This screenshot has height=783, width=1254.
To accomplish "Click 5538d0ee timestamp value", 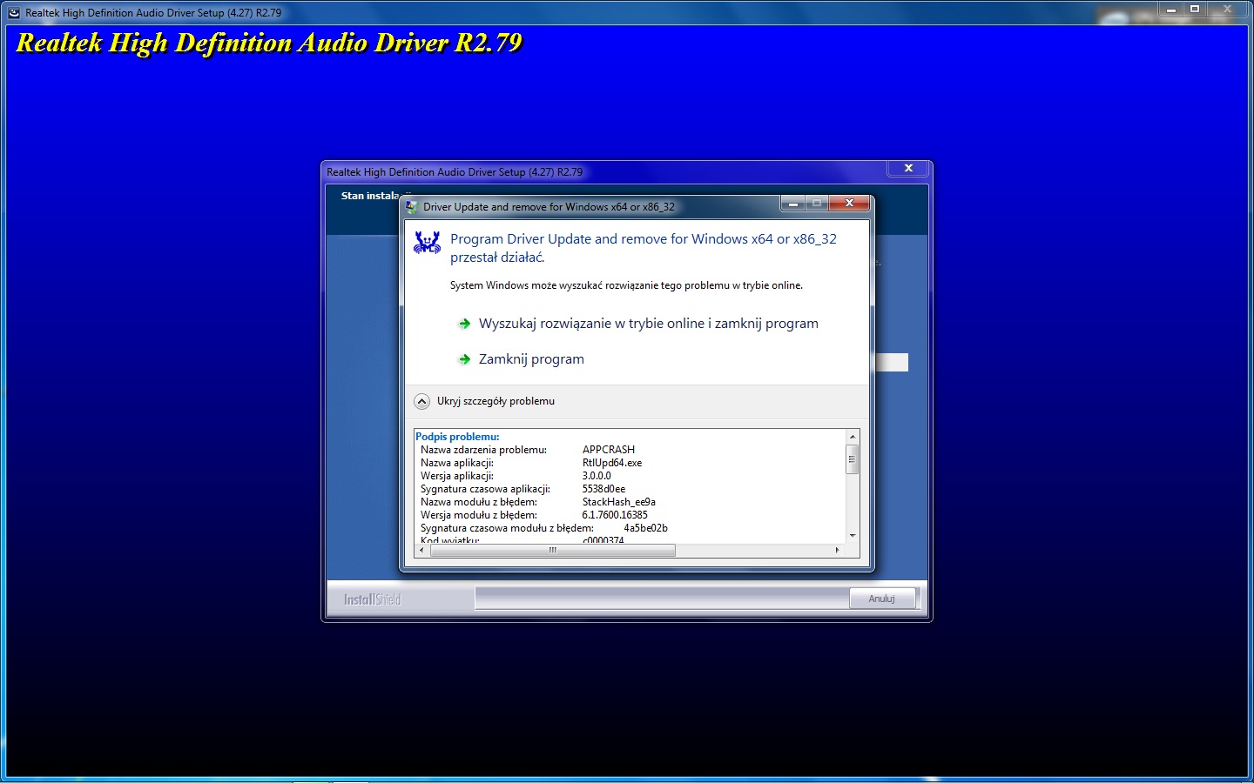I will coord(603,489).
